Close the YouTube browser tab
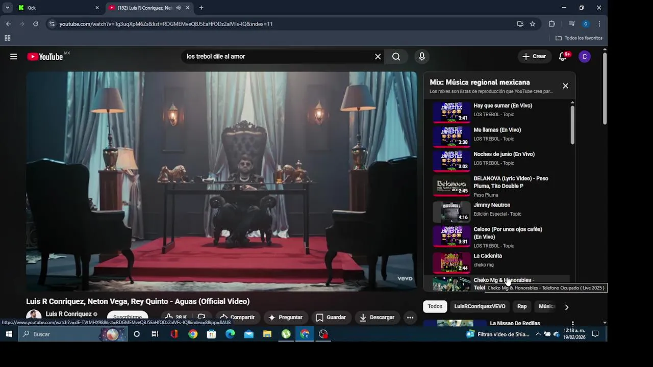This screenshot has height=367, width=653. pos(188,8)
